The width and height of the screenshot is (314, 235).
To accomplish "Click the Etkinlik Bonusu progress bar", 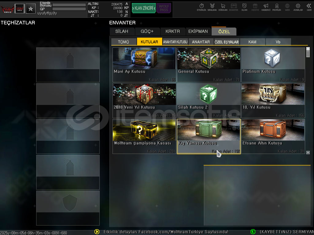I will pyautogui.click(x=69, y=5).
